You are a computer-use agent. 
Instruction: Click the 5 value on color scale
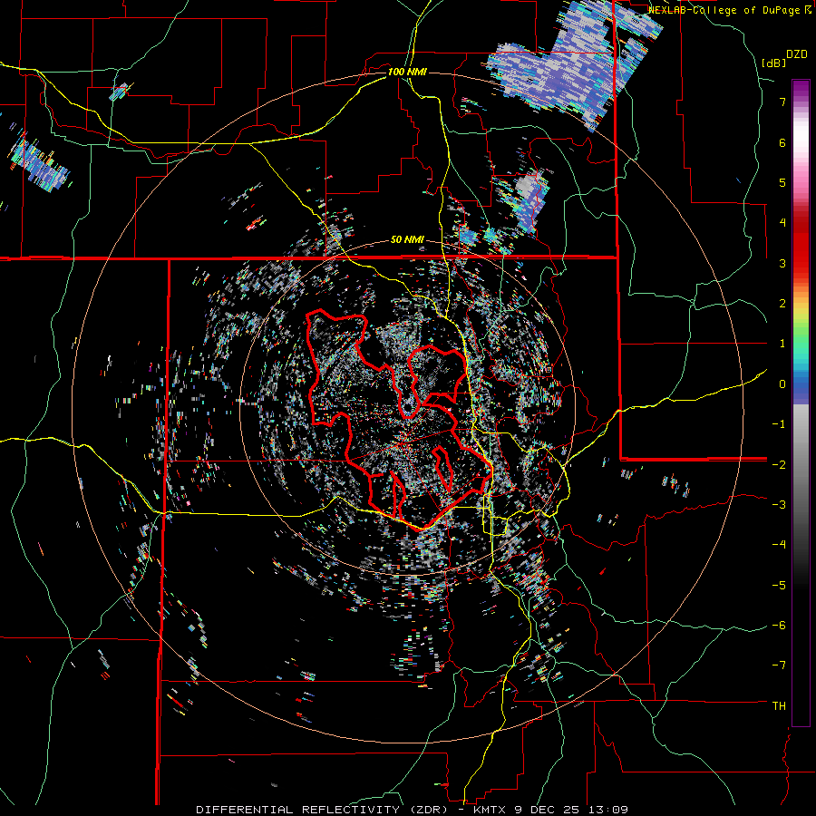pyautogui.click(x=782, y=182)
